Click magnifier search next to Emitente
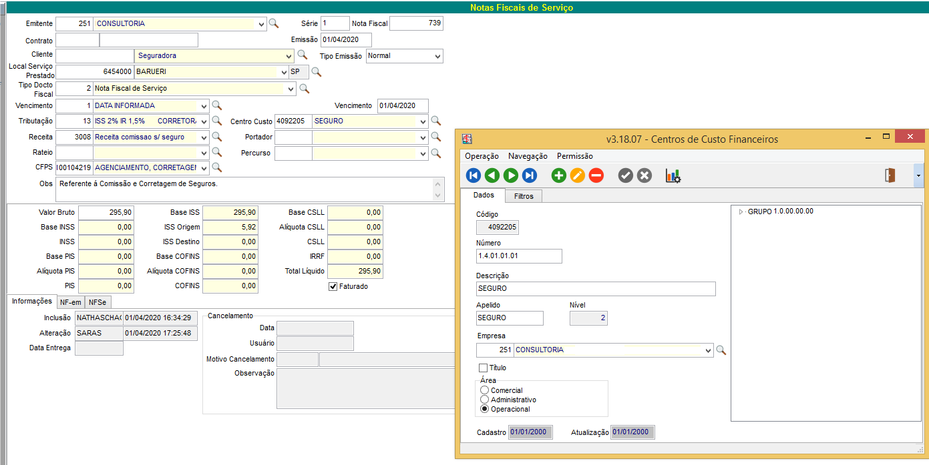 (274, 23)
